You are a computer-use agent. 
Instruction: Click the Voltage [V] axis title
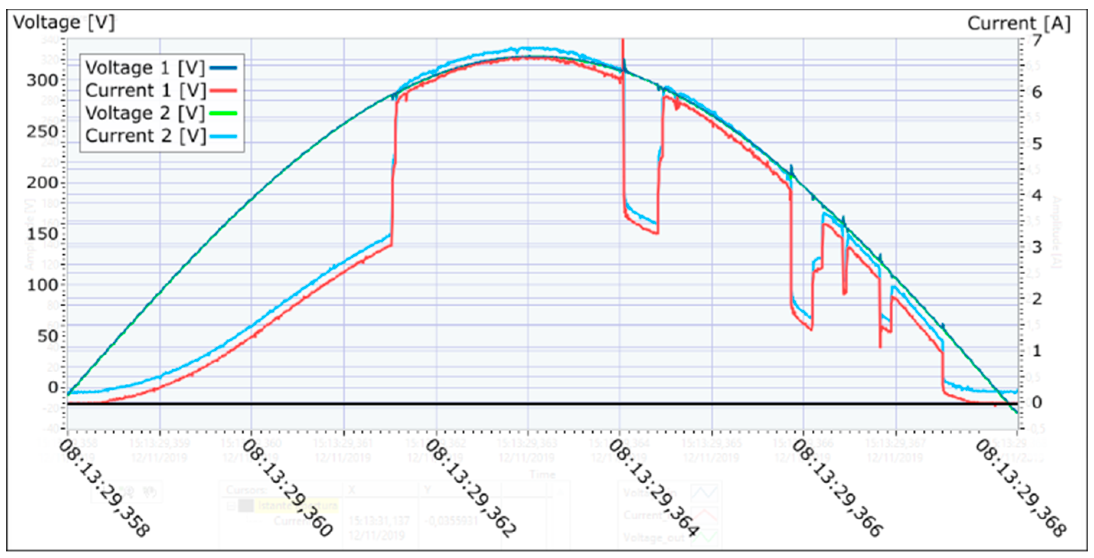click(x=64, y=22)
